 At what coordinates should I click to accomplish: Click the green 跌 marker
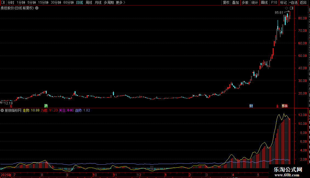(46, 106)
